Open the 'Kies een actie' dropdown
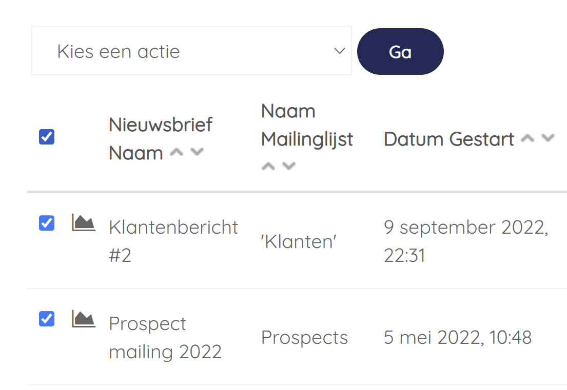 [x=192, y=51]
